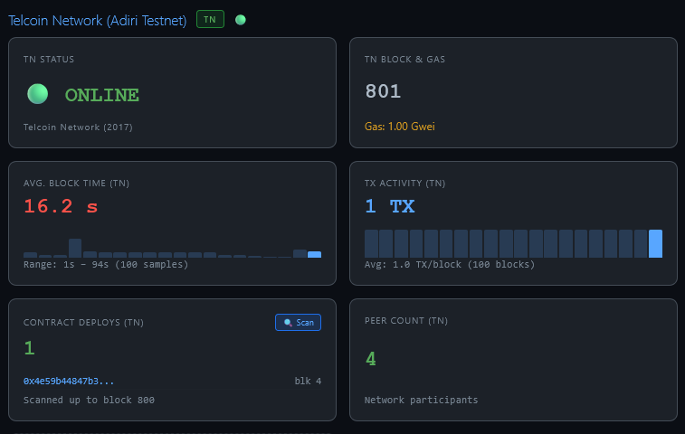Click the 'Avg: 1.0 TX/block (100 blocks)' text
The width and height of the screenshot is (685, 434).
point(450,265)
